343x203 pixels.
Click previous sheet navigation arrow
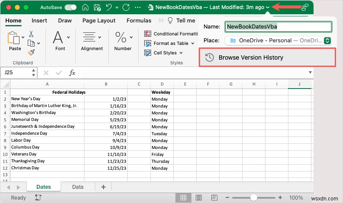(x=9, y=187)
